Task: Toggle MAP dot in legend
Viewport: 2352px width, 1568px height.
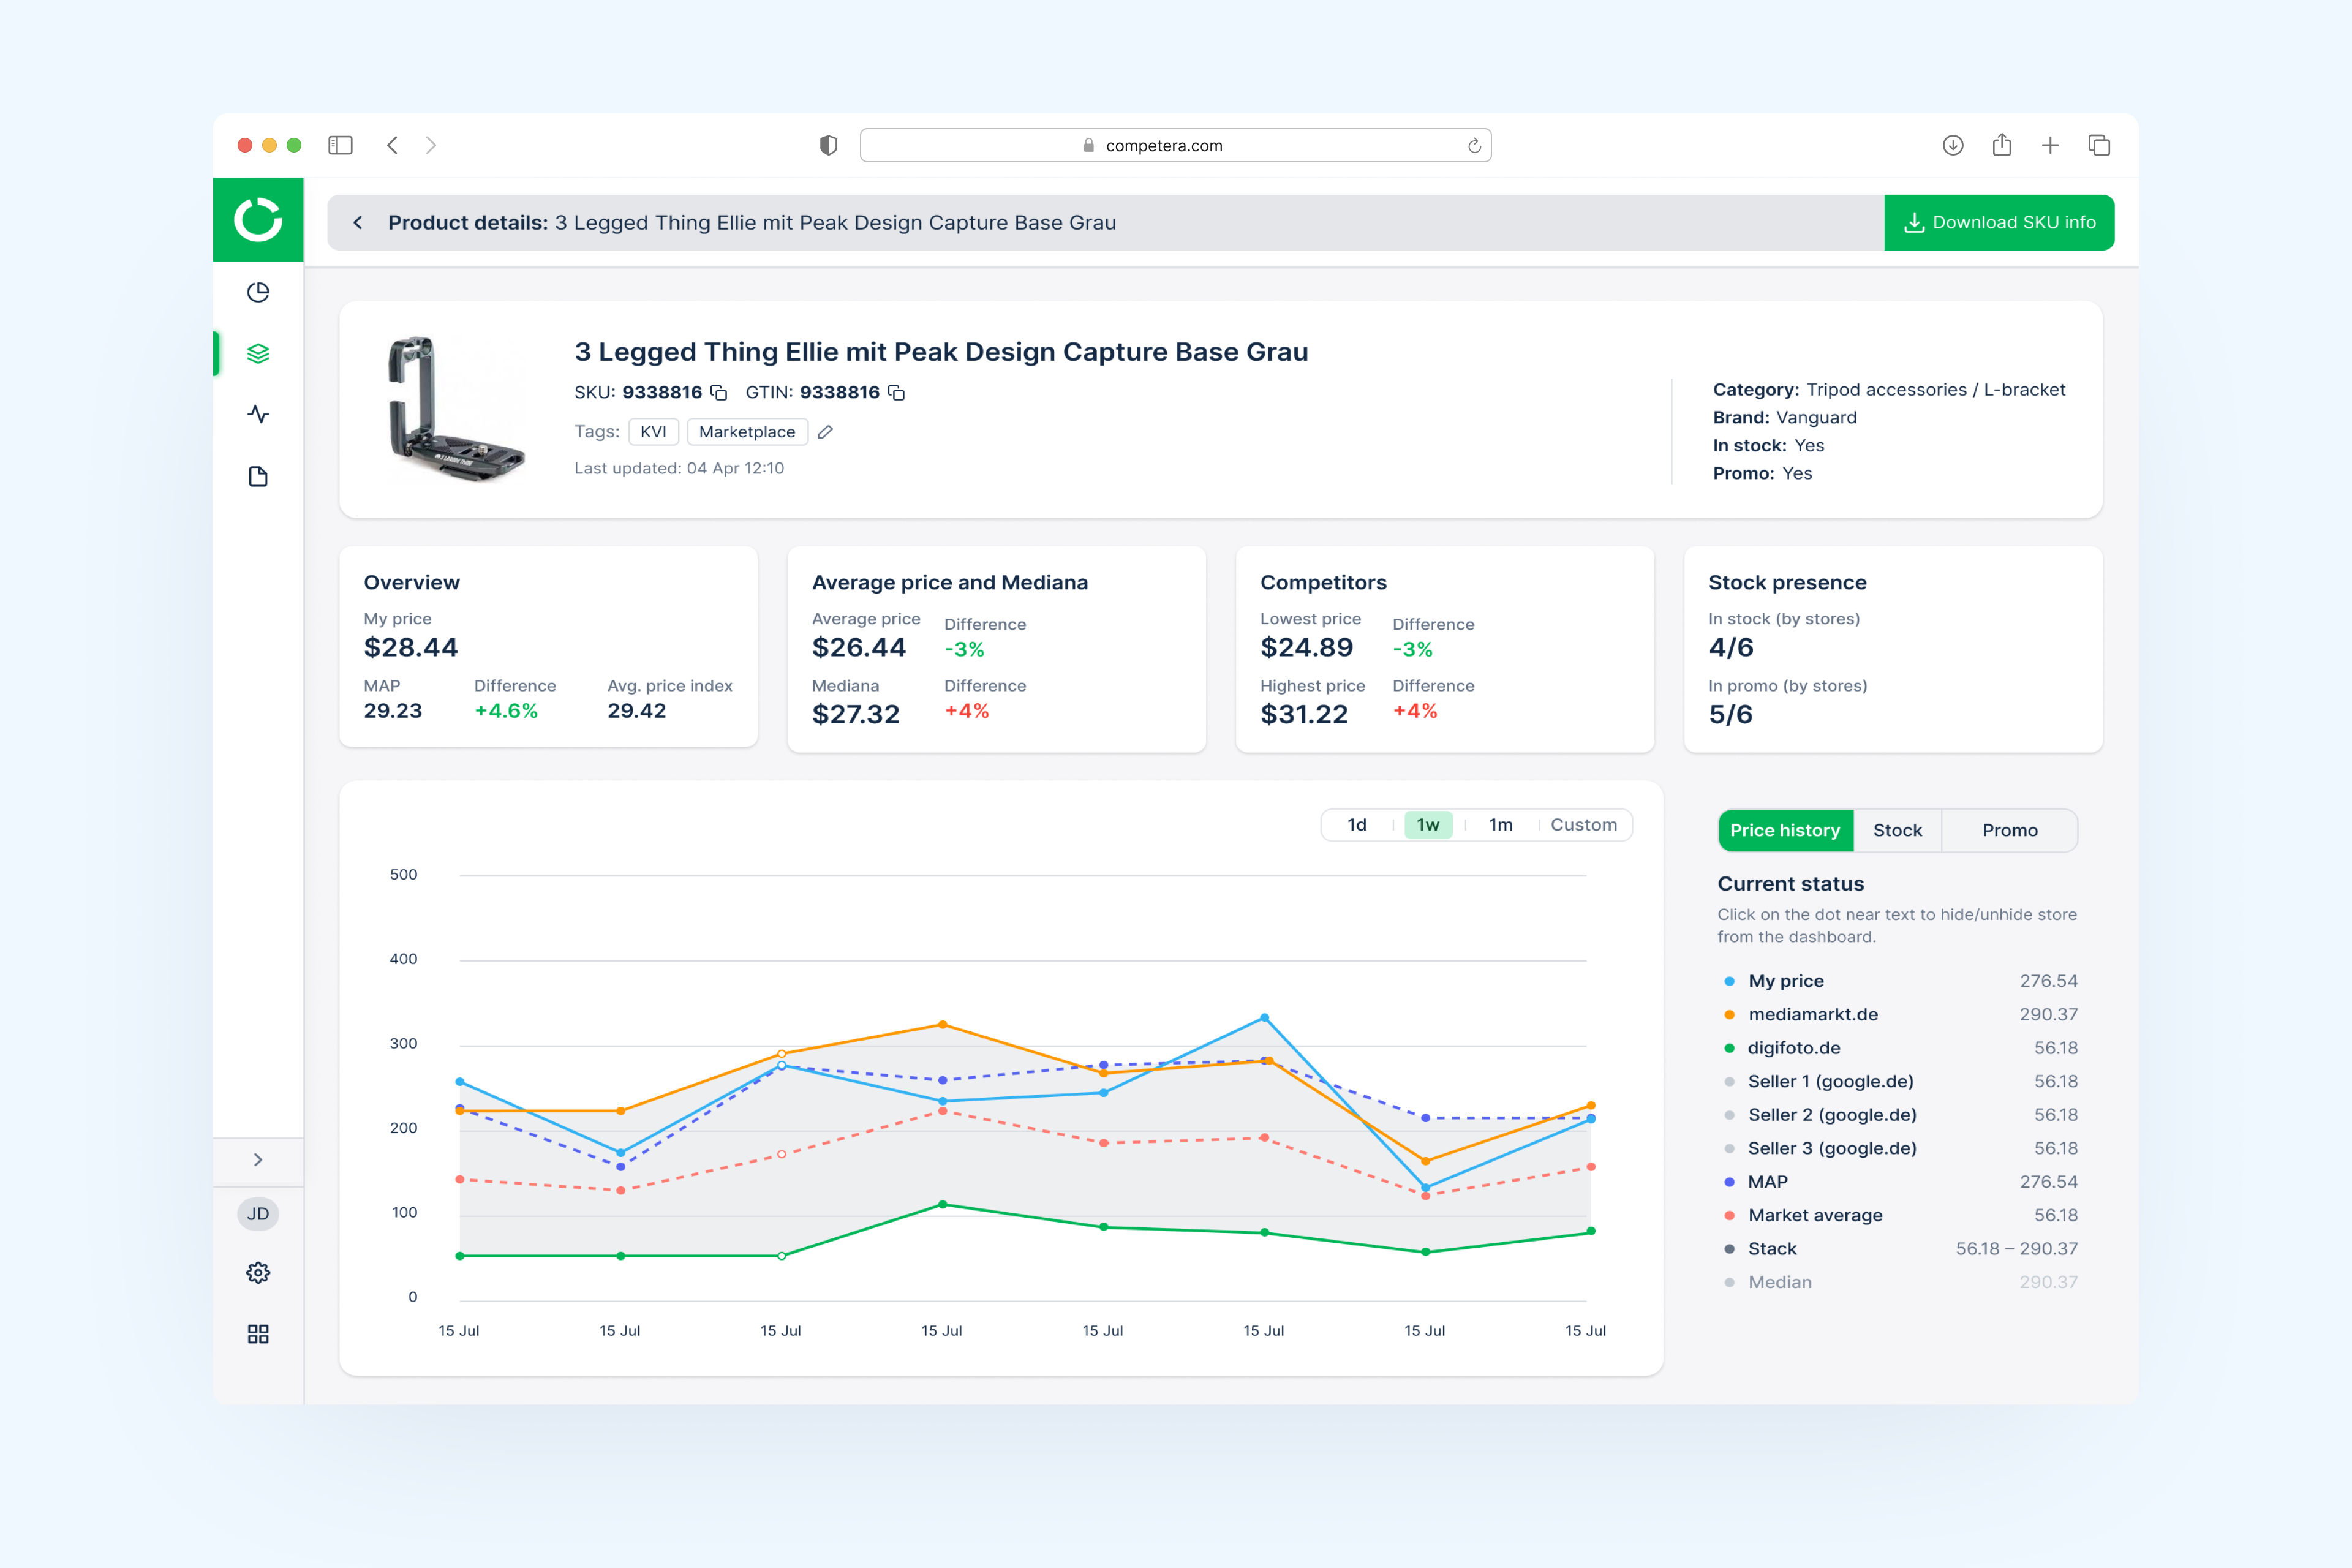Action: click(x=1729, y=1182)
